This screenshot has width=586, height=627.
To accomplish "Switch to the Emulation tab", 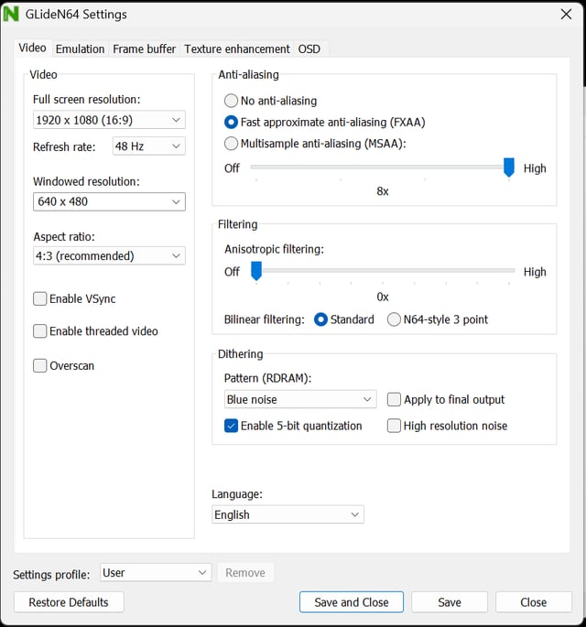I will coord(80,49).
